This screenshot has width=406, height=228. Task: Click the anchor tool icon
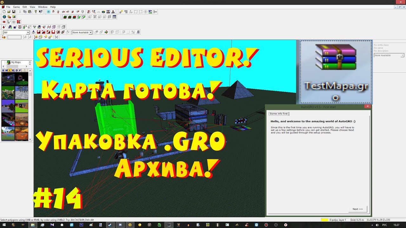tap(20, 27)
